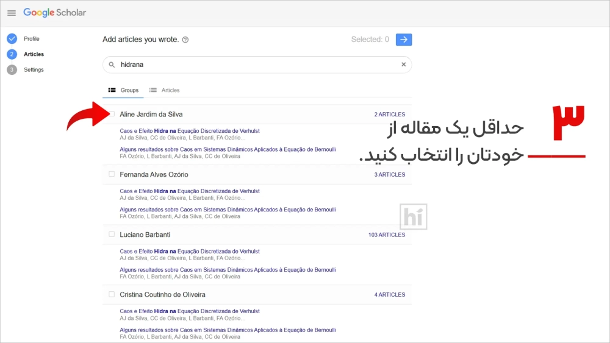610x343 pixels.
Task: Click the Profile step checkmark icon
Action: pyautogui.click(x=12, y=38)
